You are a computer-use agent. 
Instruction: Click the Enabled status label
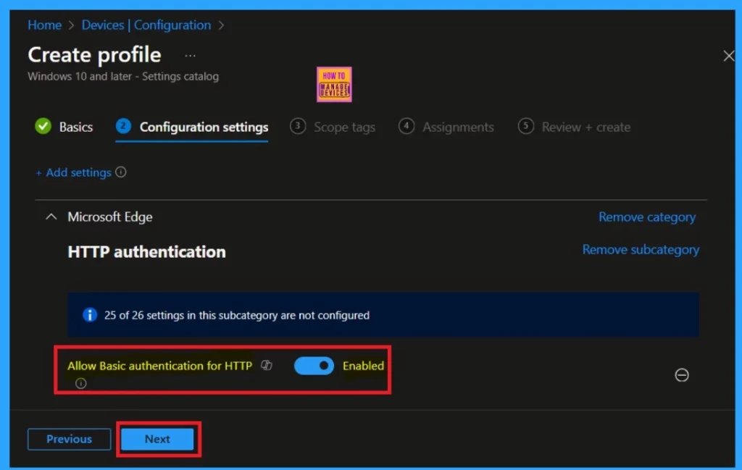(x=363, y=366)
